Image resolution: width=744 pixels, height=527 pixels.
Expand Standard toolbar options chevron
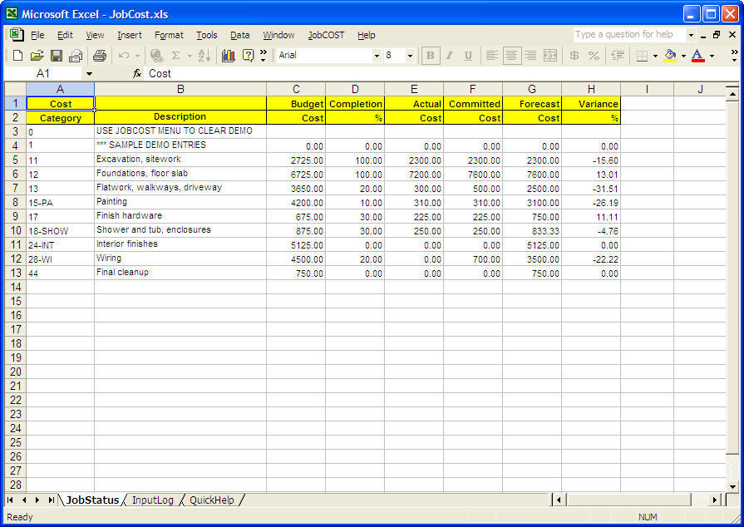click(264, 56)
